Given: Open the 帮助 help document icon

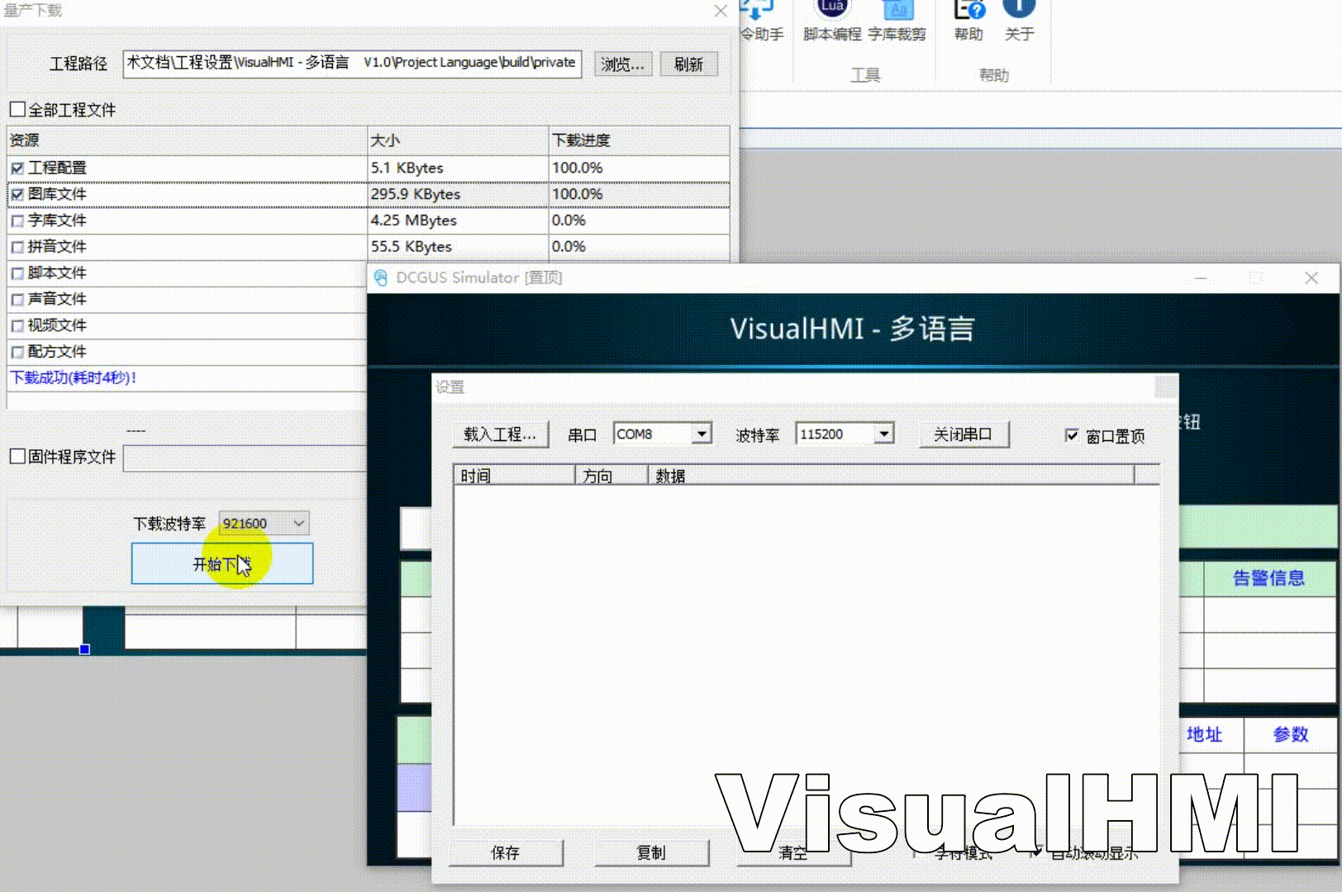Looking at the screenshot, I should (968, 20).
